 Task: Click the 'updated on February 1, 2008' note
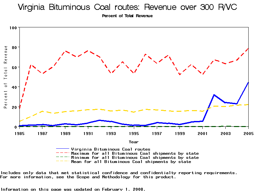click(x=73, y=189)
